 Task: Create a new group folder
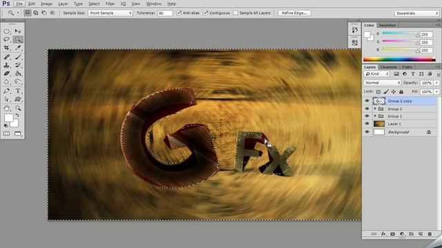click(412, 234)
